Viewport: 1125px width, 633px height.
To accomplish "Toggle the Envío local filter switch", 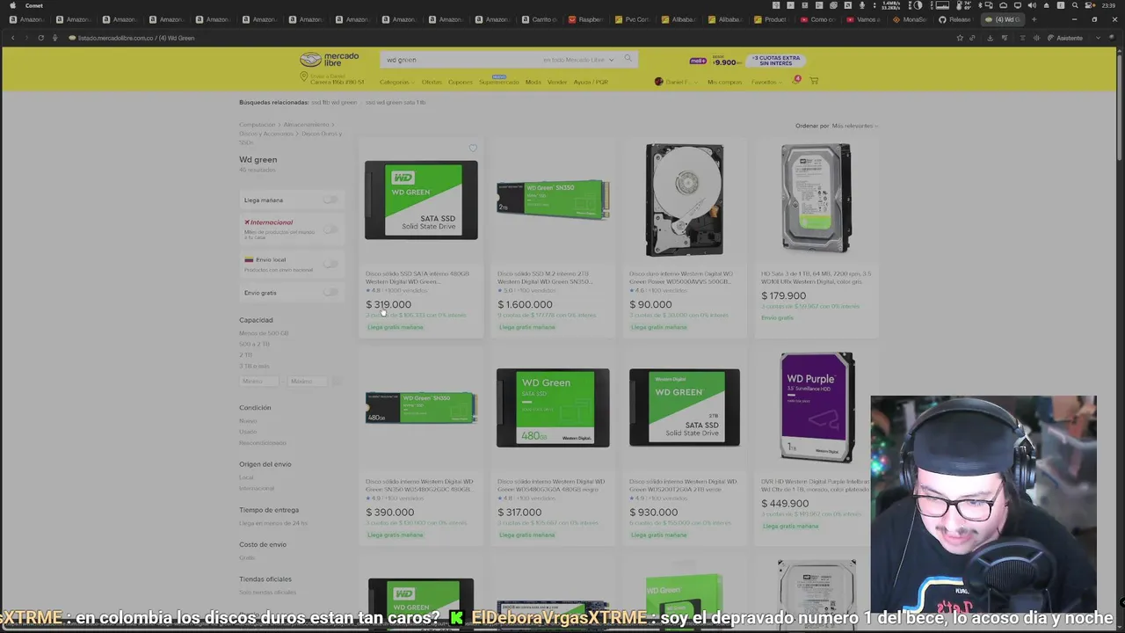I will pyautogui.click(x=330, y=264).
